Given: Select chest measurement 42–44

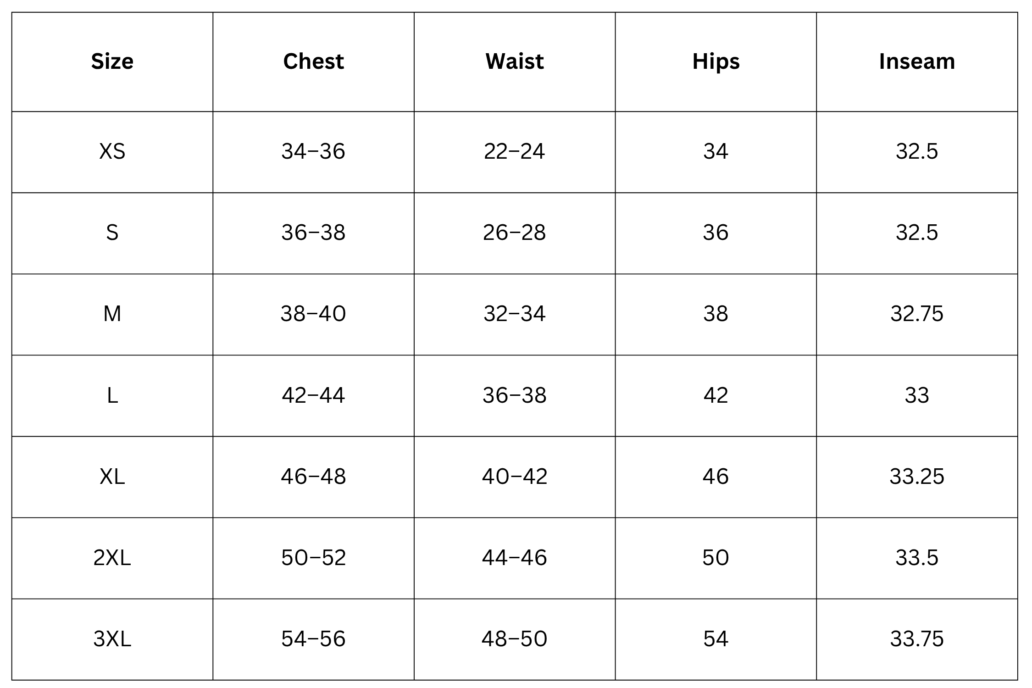Looking at the screenshot, I should [313, 395].
